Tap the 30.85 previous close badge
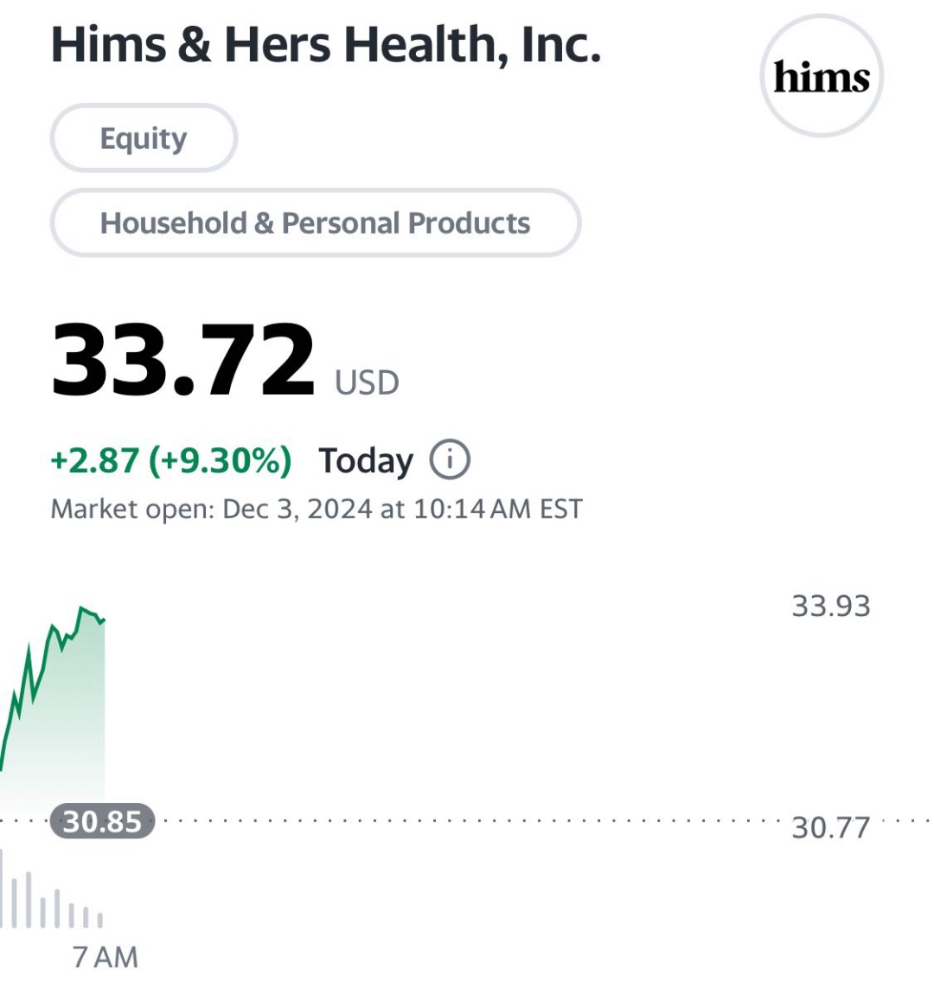Image resolution: width=934 pixels, height=989 pixels. coord(102,822)
